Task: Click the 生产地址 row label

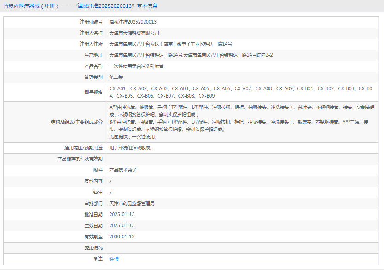Action: coord(93,55)
